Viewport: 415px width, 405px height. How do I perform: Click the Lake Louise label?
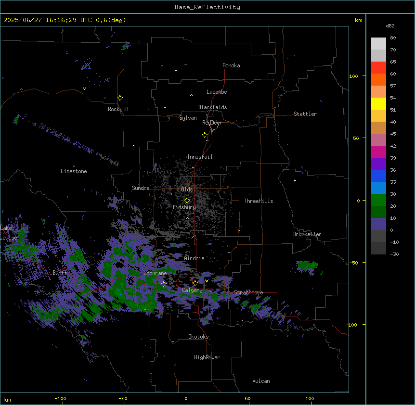(x=8, y=233)
